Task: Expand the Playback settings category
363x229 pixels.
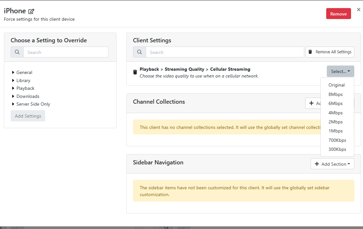Action: point(13,88)
